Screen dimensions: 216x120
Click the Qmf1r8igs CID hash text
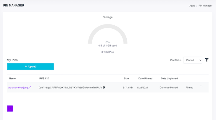(70, 88)
